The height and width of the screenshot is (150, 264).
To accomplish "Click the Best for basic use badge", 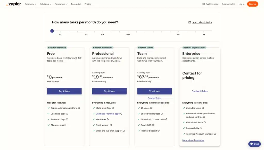I will (57, 48).
